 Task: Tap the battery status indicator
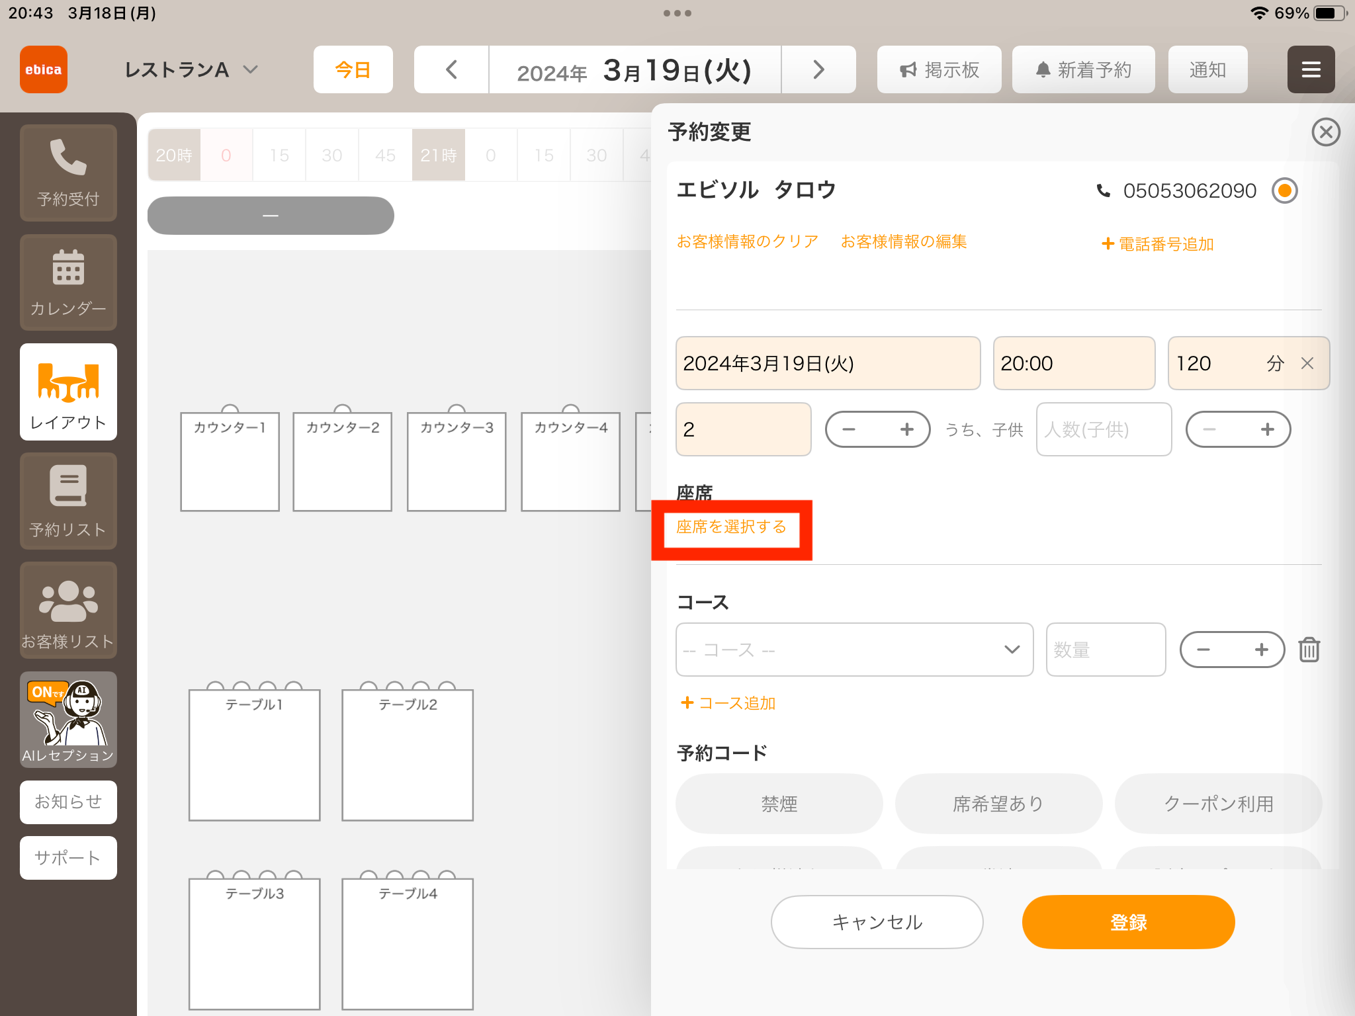(x=1330, y=13)
